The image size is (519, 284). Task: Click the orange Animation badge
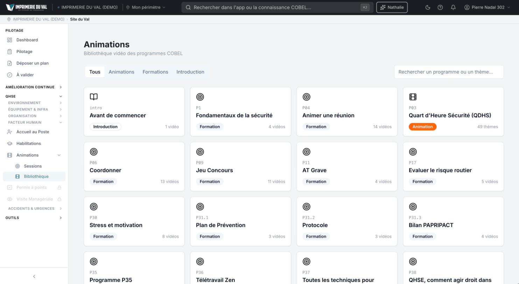click(422, 127)
